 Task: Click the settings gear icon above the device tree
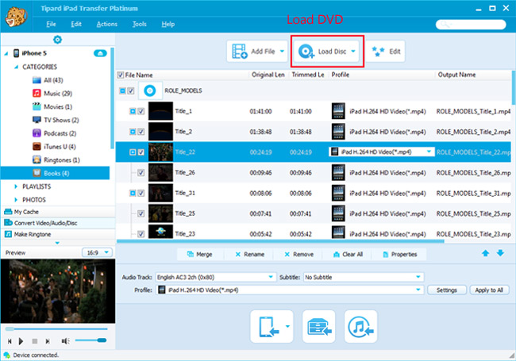coord(58,40)
